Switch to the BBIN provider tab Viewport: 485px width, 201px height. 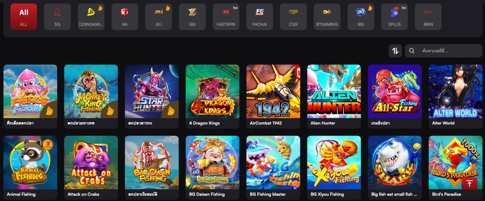point(428,17)
